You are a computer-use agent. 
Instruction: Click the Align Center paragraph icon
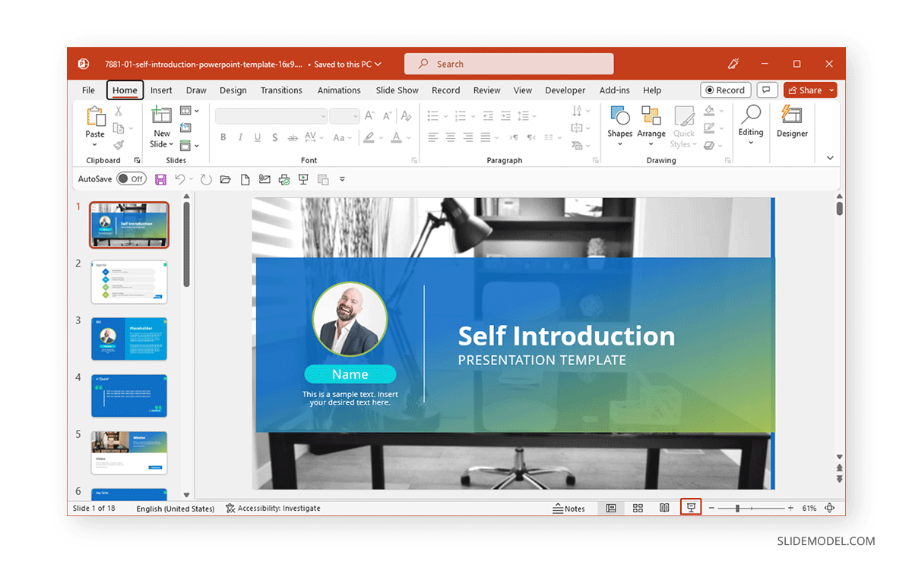pyautogui.click(x=450, y=137)
